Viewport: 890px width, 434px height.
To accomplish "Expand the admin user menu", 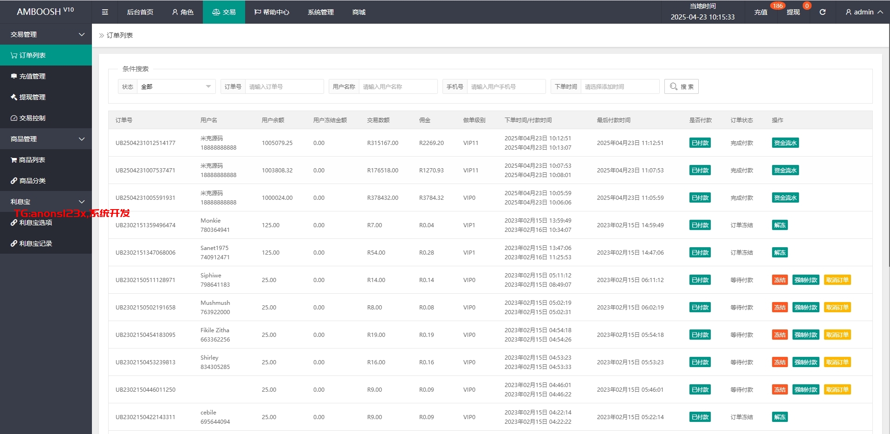I will click(x=864, y=12).
